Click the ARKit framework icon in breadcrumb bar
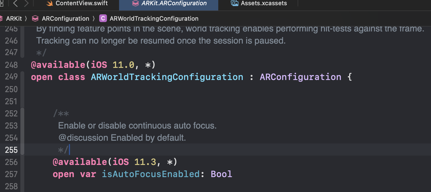The height and width of the screenshot is (192, 431). (2, 18)
